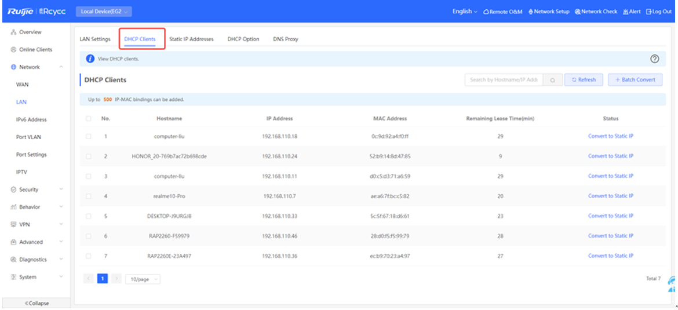Focus the Search by Hostname/IP field
This screenshot has height=310, width=678.
pyautogui.click(x=504, y=80)
